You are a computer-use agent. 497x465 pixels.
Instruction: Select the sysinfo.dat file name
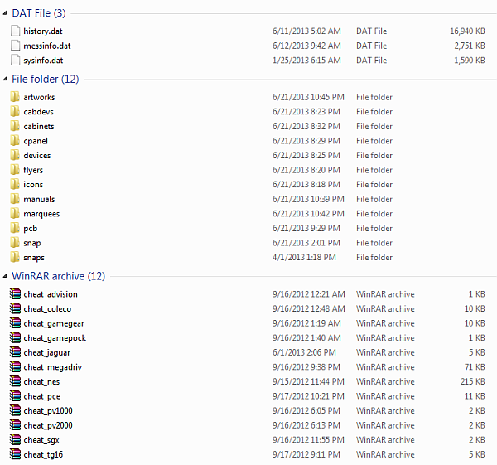click(x=43, y=61)
